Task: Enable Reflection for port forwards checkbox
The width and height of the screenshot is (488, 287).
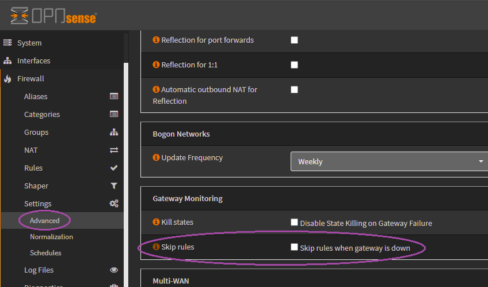Action: [x=294, y=40]
